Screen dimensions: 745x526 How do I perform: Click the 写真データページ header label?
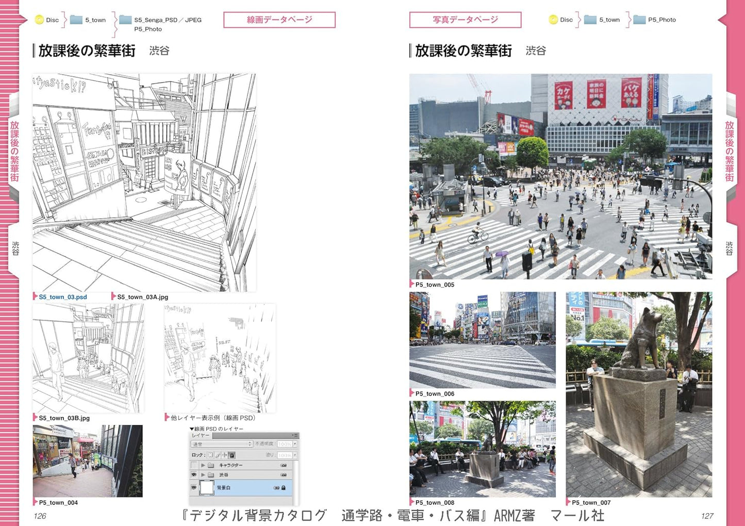[465, 20]
